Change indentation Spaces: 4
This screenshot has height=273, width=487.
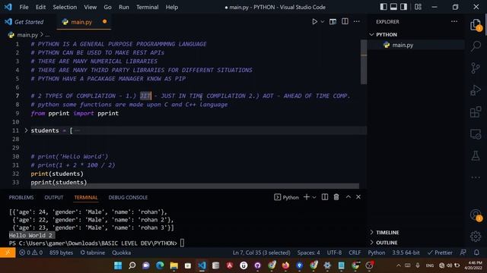click(308, 253)
